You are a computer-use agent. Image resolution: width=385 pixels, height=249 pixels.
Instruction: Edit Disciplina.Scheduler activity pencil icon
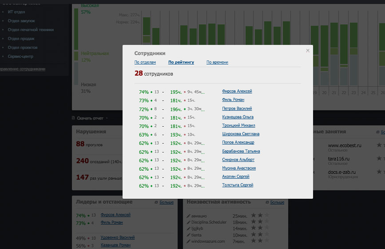[188, 222]
